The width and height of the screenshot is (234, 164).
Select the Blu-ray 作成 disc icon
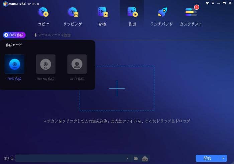tap(46, 64)
